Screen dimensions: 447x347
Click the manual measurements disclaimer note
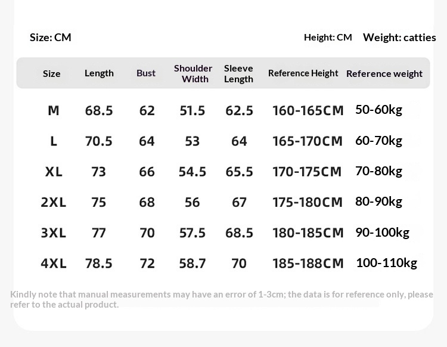(222, 299)
